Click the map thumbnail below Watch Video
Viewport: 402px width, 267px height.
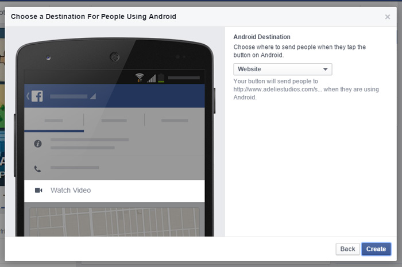point(114,222)
